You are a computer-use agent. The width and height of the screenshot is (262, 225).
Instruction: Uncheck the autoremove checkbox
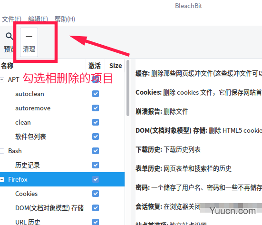[x=96, y=108]
